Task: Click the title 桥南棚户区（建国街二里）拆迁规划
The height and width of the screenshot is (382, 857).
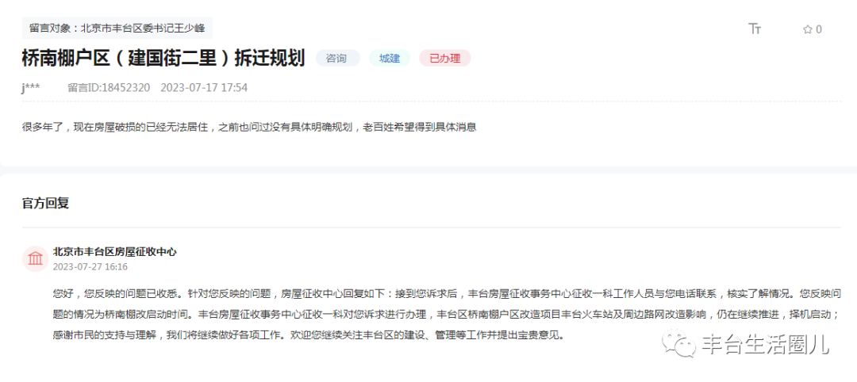Action: point(163,59)
